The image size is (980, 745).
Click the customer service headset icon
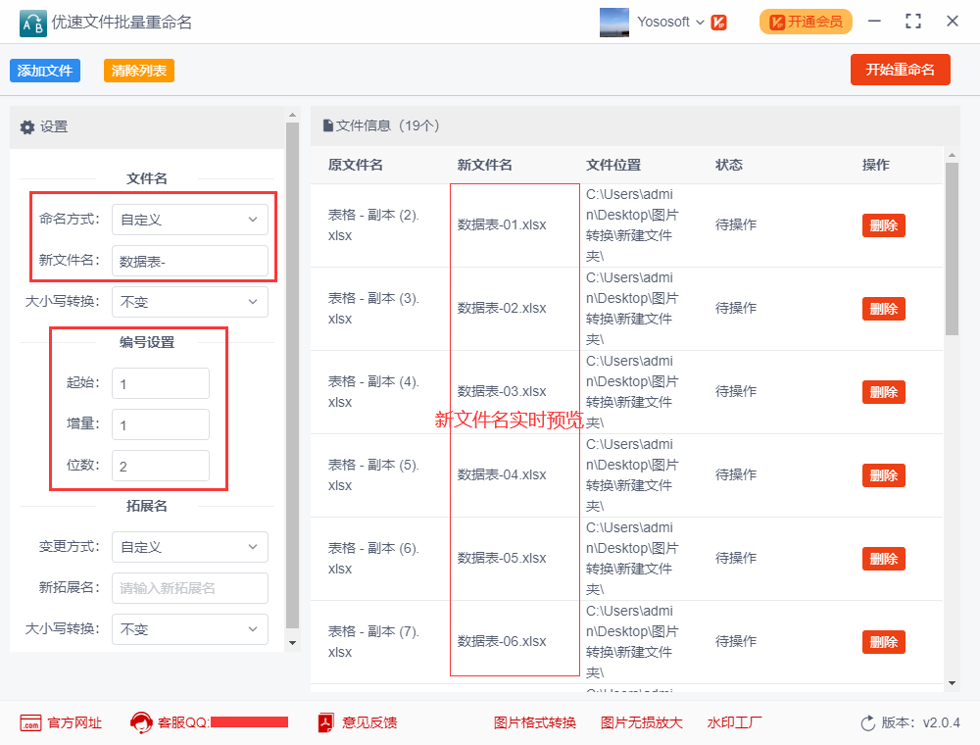(x=141, y=723)
